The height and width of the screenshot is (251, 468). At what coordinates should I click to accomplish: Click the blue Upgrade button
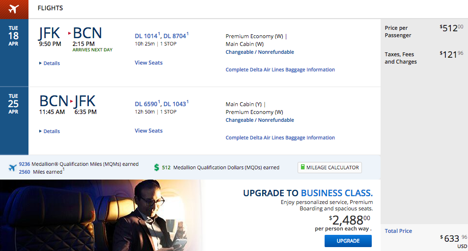point(348,241)
